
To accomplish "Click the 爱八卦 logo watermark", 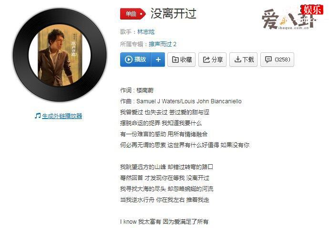I will tap(288, 20).
